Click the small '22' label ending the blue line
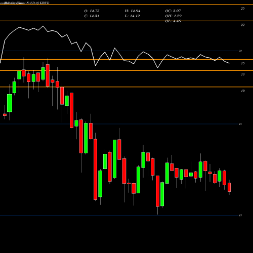 [x=240, y=51]
